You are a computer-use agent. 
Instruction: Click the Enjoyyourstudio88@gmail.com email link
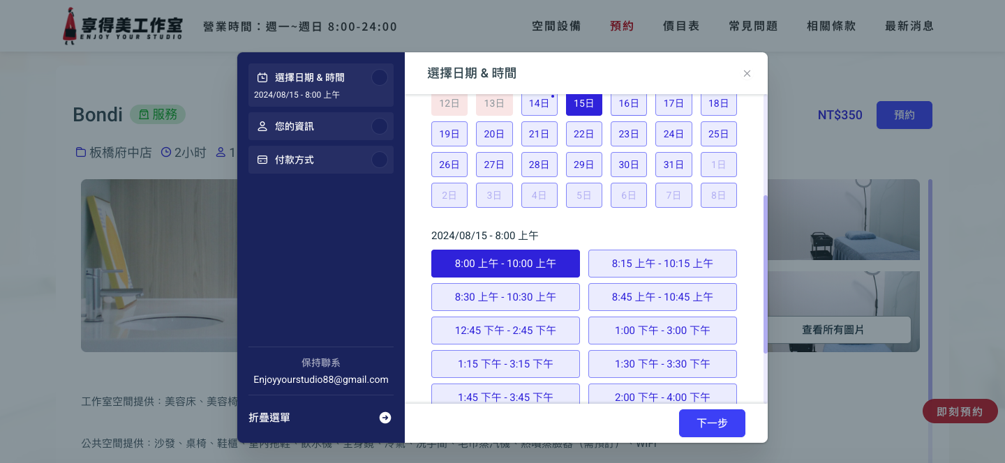321,379
